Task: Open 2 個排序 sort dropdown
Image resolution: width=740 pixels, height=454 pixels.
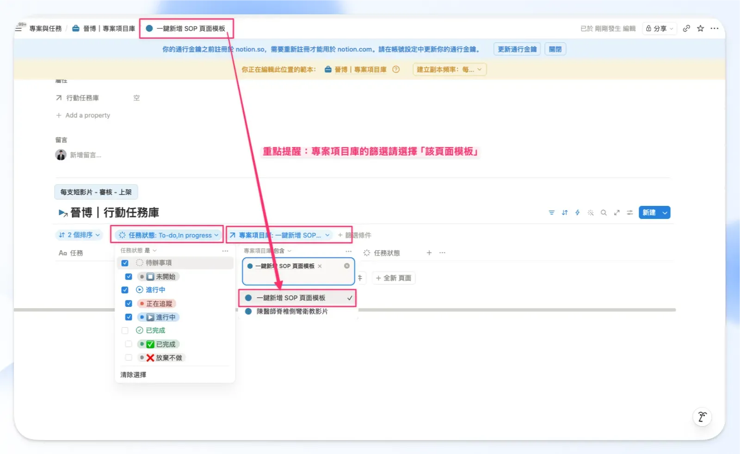Action: click(x=80, y=235)
